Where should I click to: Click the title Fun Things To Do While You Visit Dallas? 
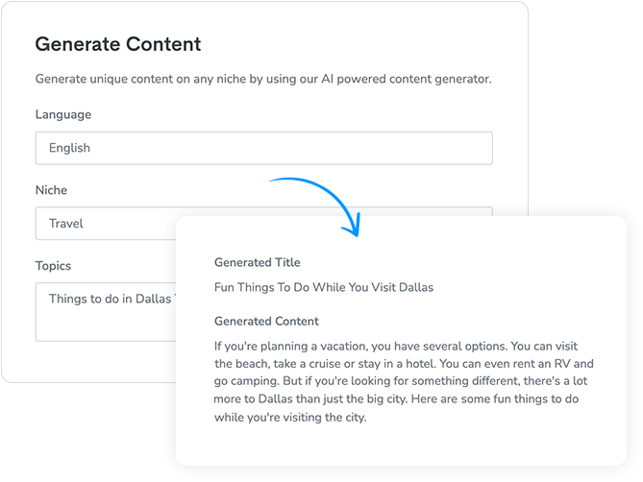[x=324, y=287]
